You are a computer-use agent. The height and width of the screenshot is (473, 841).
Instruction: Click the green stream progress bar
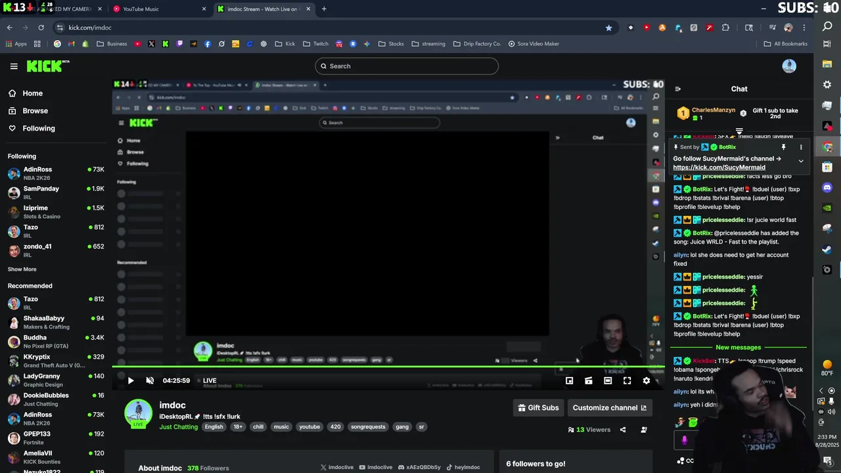388,368
